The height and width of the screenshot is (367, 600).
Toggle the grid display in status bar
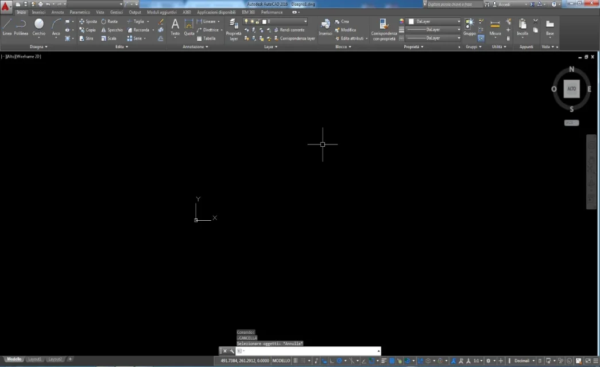coord(296,361)
